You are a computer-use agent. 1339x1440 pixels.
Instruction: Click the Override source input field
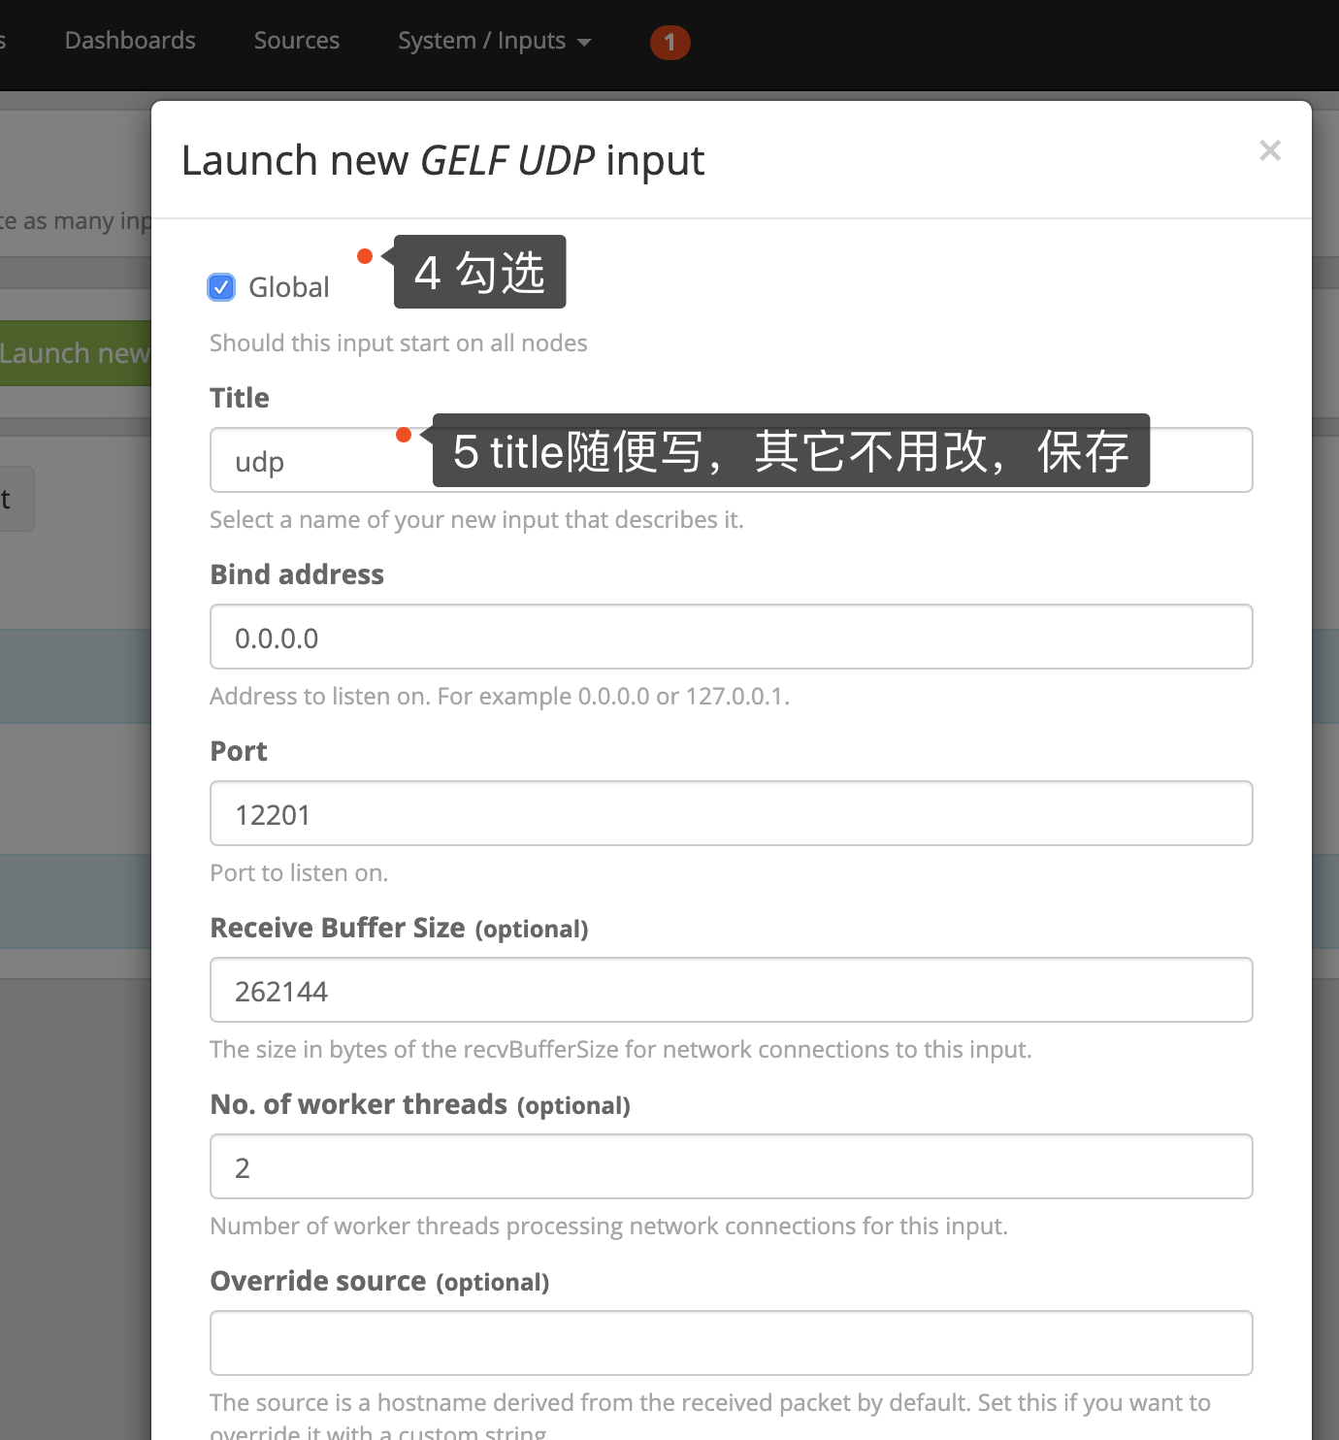click(731, 1343)
